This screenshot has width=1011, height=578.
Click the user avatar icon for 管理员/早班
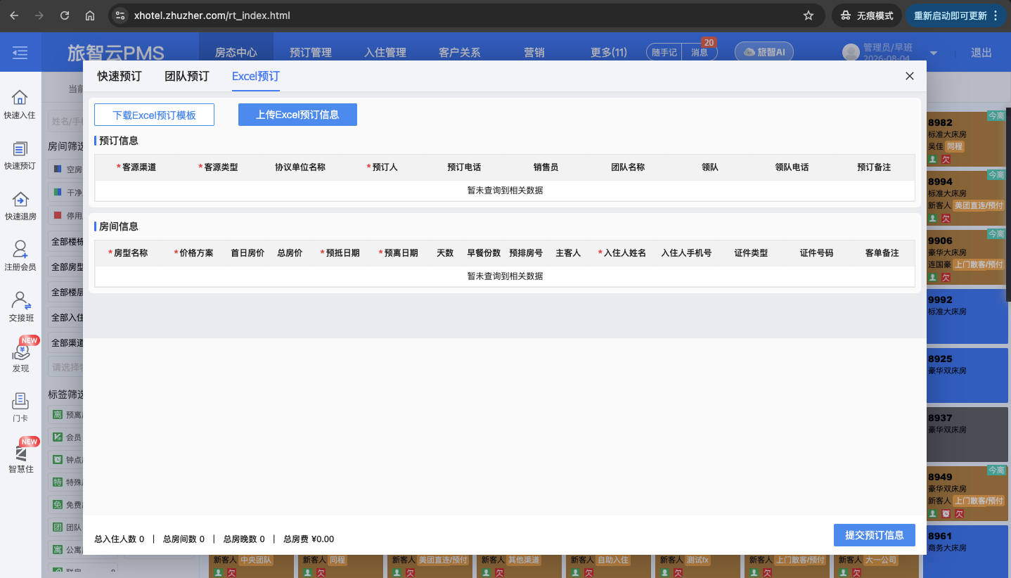[851, 52]
